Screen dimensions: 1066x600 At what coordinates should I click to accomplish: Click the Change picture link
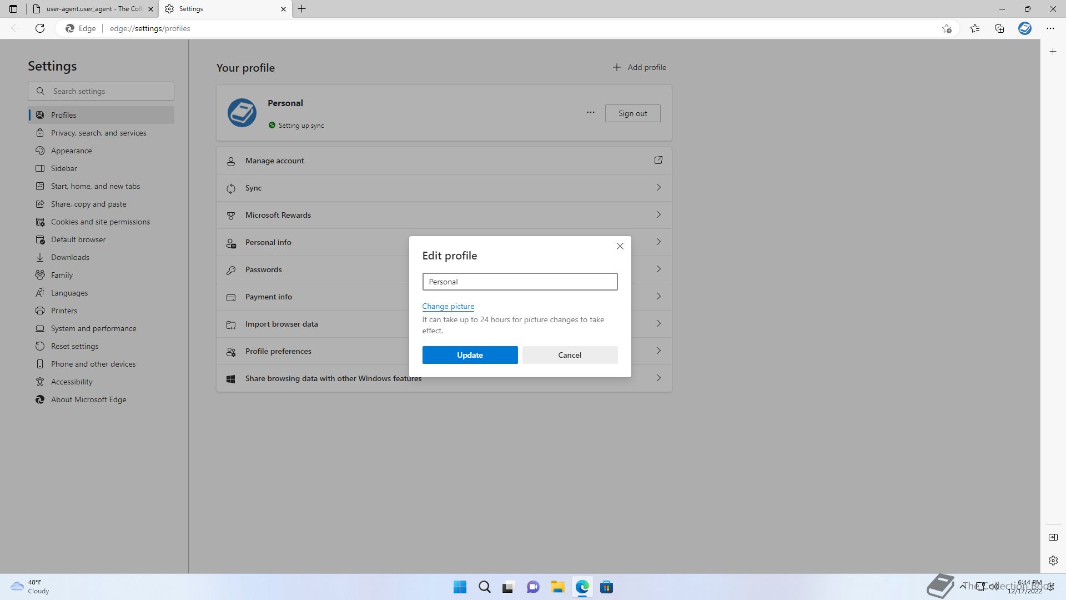pyautogui.click(x=447, y=306)
